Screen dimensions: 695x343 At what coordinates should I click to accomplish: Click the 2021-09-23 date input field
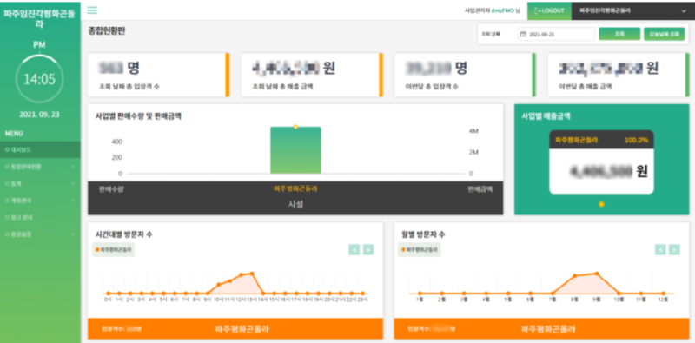(x=556, y=34)
